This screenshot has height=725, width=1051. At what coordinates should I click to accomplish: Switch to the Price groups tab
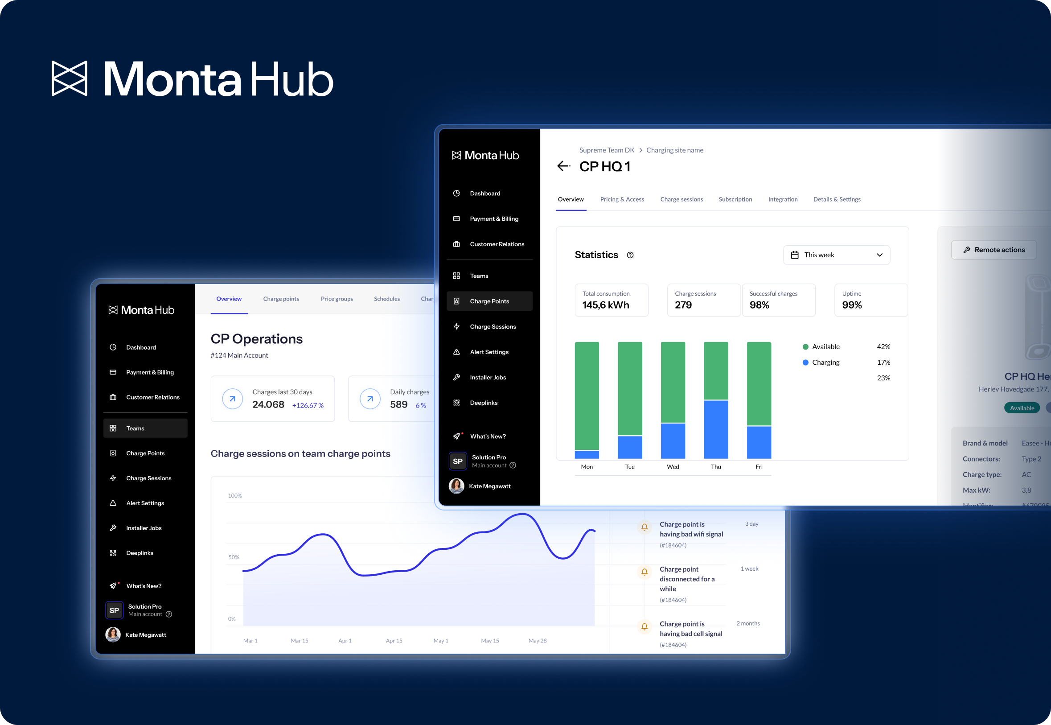point(337,299)
